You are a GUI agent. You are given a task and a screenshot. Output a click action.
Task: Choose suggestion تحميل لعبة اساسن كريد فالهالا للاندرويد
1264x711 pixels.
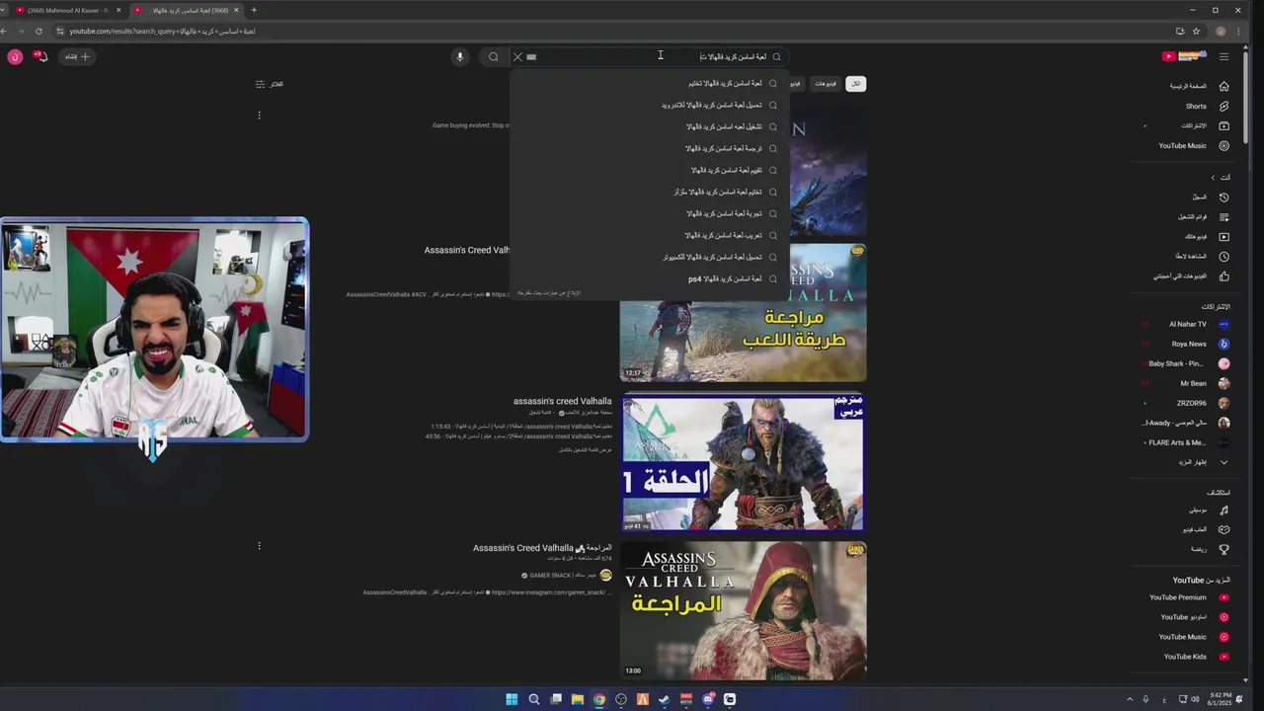click(x=650, y=105)
